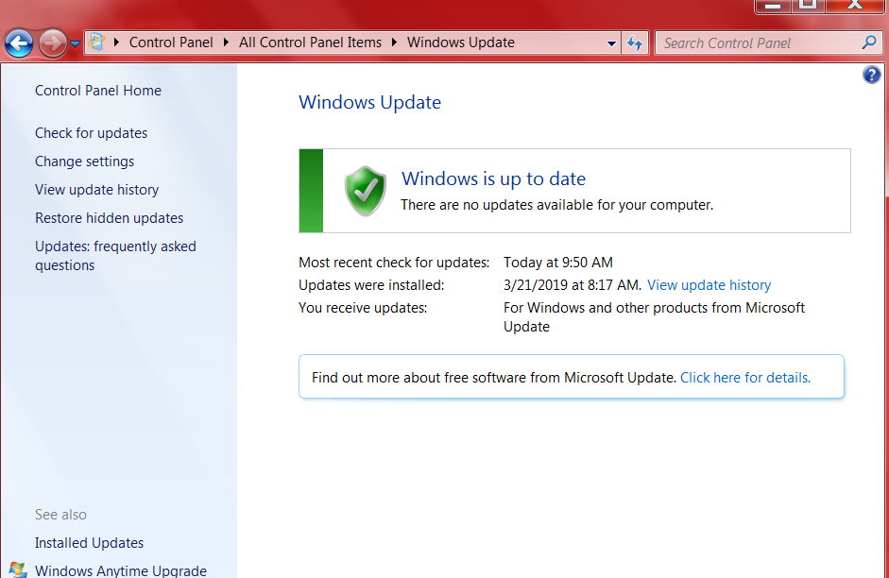The width and height of the screenshot is (889, 578).
Task: Click View update history beside install date
Action: (709, 285)
